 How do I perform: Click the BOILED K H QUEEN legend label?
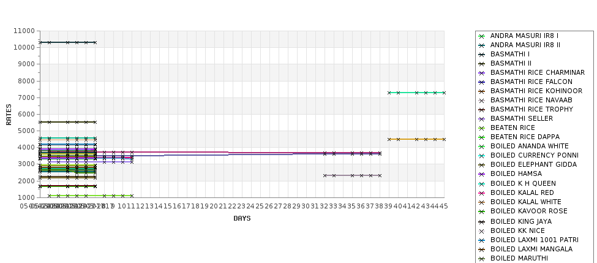point(523,183)
